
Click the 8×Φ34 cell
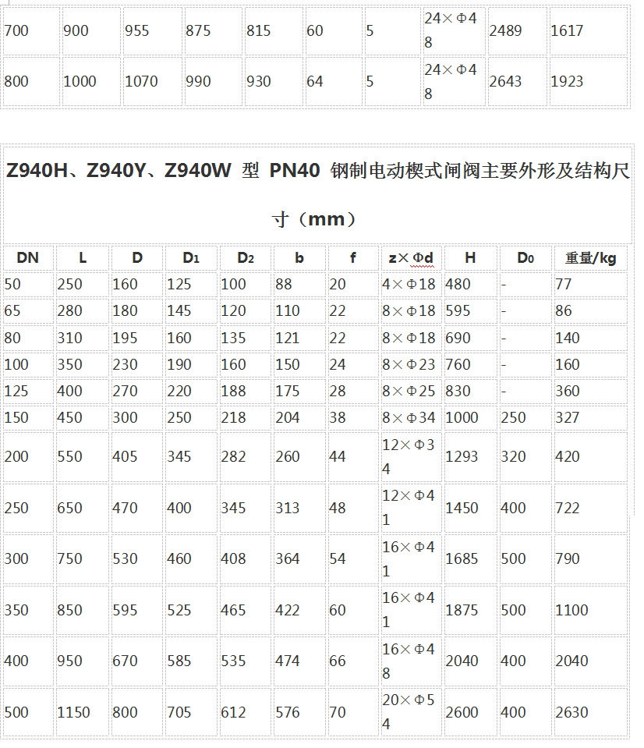[x=409, y=417]
